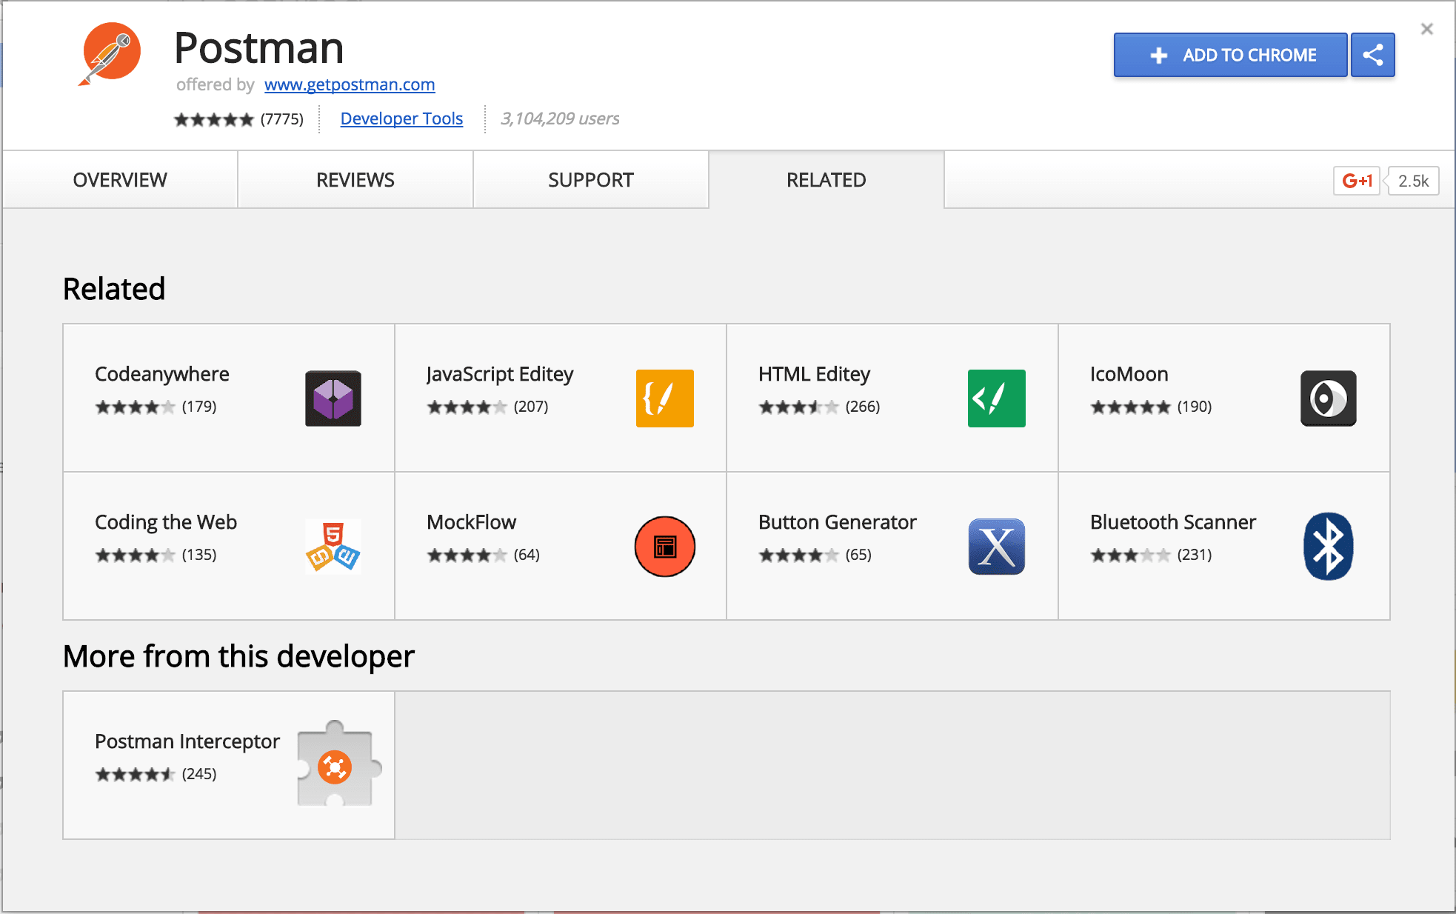
Task: Open the Support tab
Action: [x=591, y=180]
